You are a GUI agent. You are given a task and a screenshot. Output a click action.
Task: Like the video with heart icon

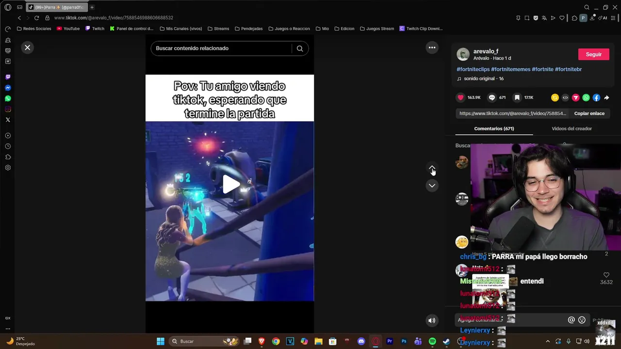[x=460, y=97]
